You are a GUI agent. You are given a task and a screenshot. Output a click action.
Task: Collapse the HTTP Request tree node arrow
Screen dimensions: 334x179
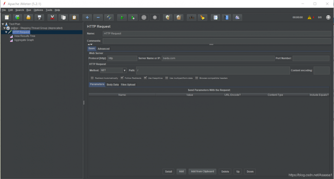(6, 32)
